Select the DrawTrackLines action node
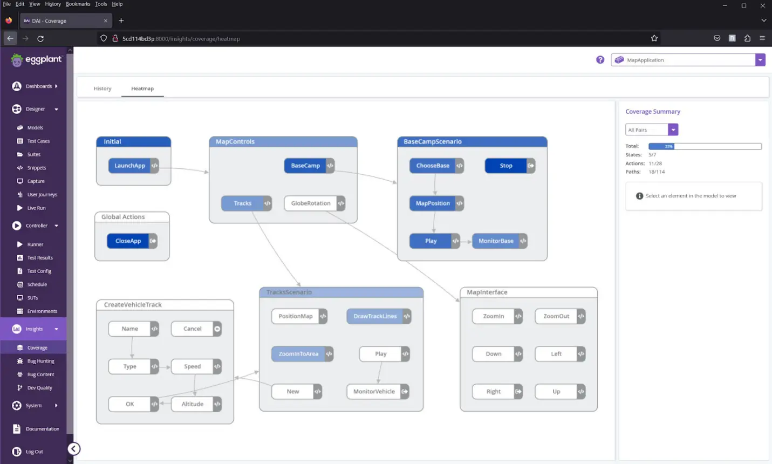This screenshot has height=464, width=772. click(x=375, y=316)
